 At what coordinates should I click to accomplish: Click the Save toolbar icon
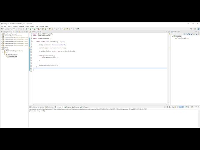pos(6,29)
